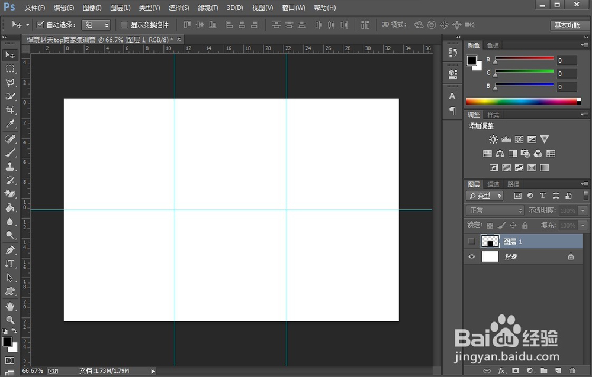592x377 pixels.
Task: Select the Custom Shape tool
Action: [x=10, y=291]
